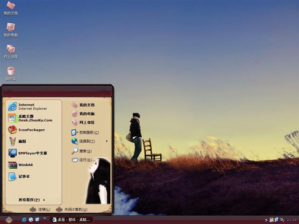Click the 21:24 taskbar clock
Image resolution: width=299 pixels, height=224 pixels.
[x=292, y=220]
